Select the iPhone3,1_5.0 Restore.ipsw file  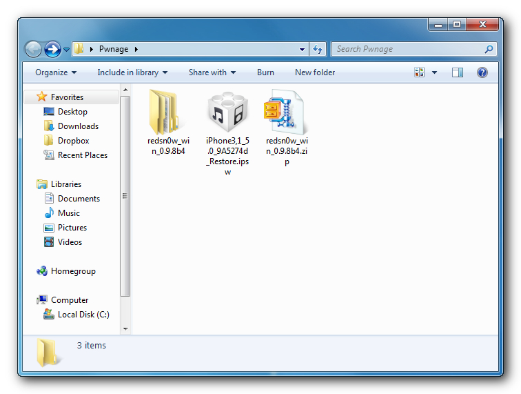click(227, 114)
